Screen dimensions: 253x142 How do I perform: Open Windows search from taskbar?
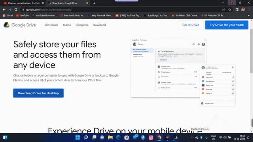click(86, 137)
